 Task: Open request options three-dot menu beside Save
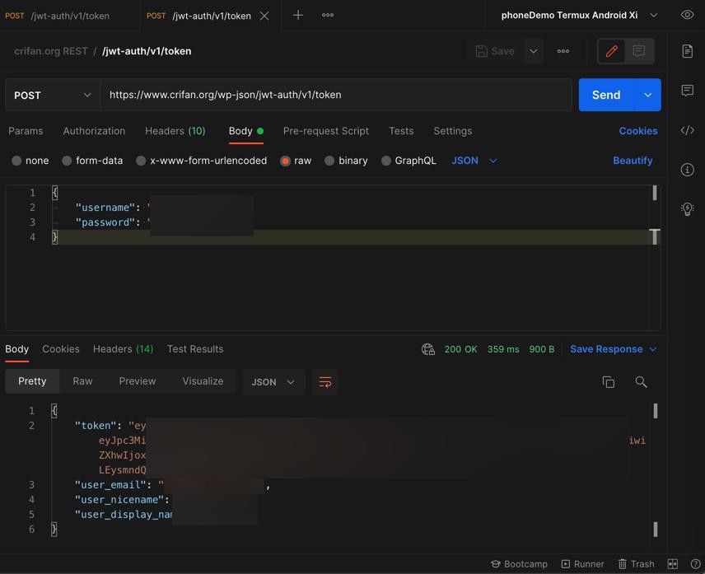563,51
